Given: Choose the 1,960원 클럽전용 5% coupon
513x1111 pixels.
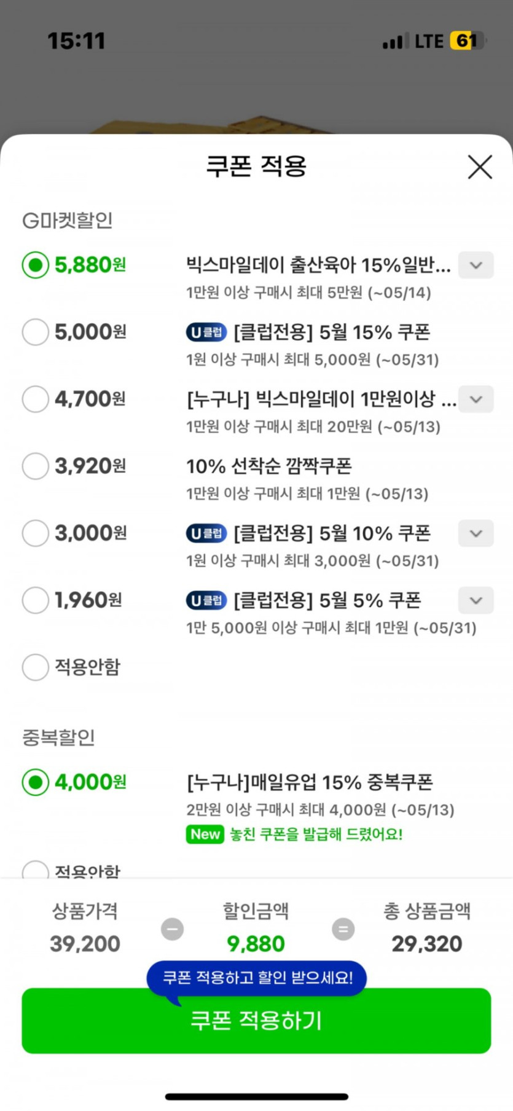Looking at the screenshot, I should click(36, 600).
